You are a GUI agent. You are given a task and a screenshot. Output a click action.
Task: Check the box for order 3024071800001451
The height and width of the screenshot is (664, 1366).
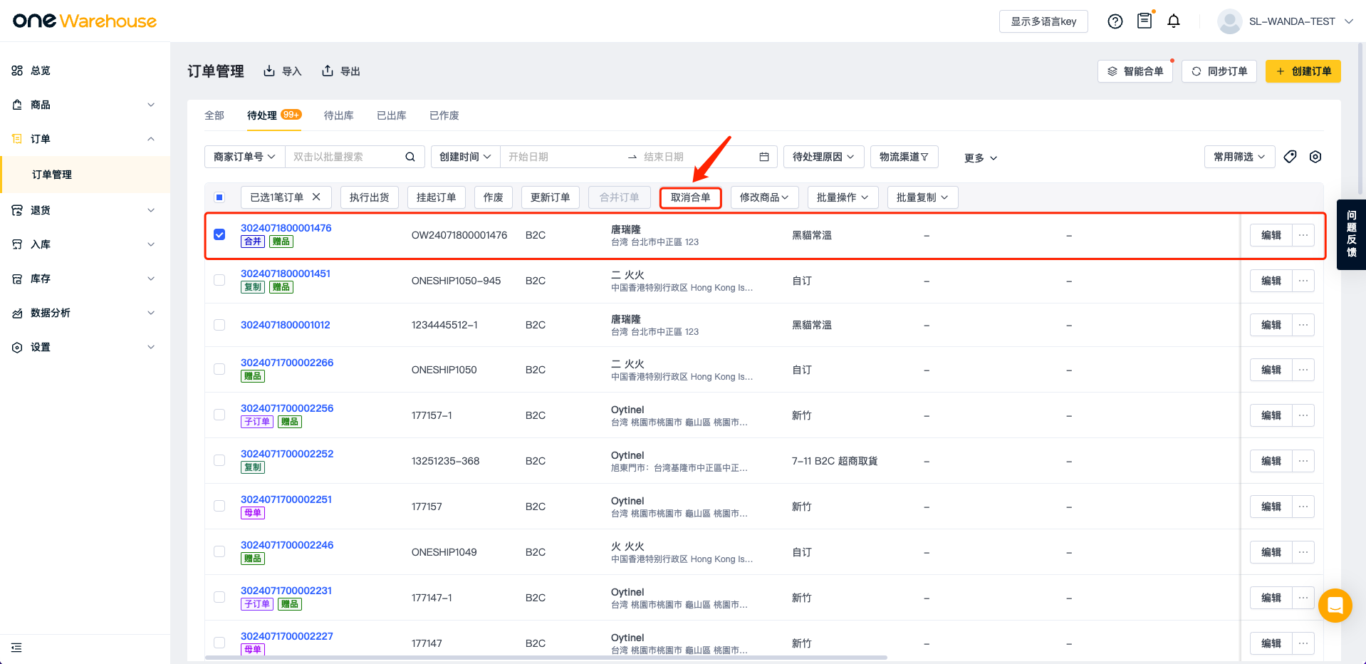[219, 280]
